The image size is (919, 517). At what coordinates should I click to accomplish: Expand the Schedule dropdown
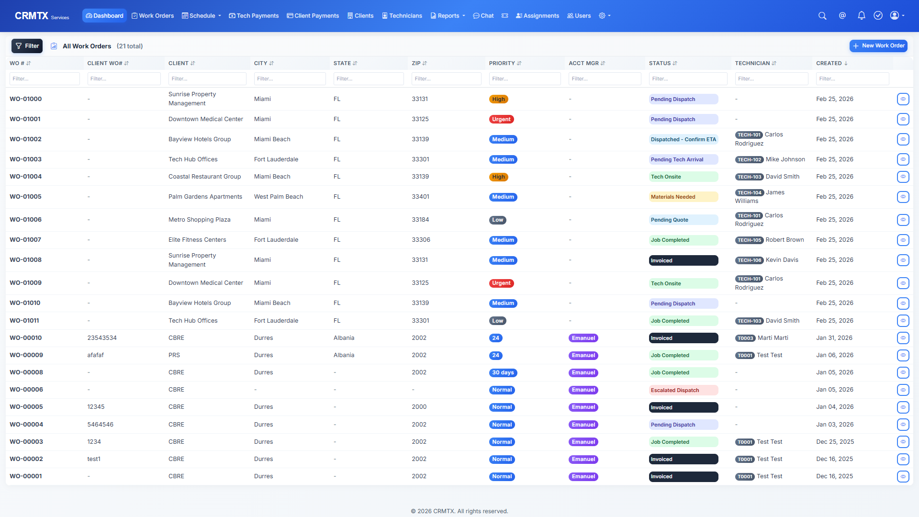pyautogui.click(x=201, y=16)
